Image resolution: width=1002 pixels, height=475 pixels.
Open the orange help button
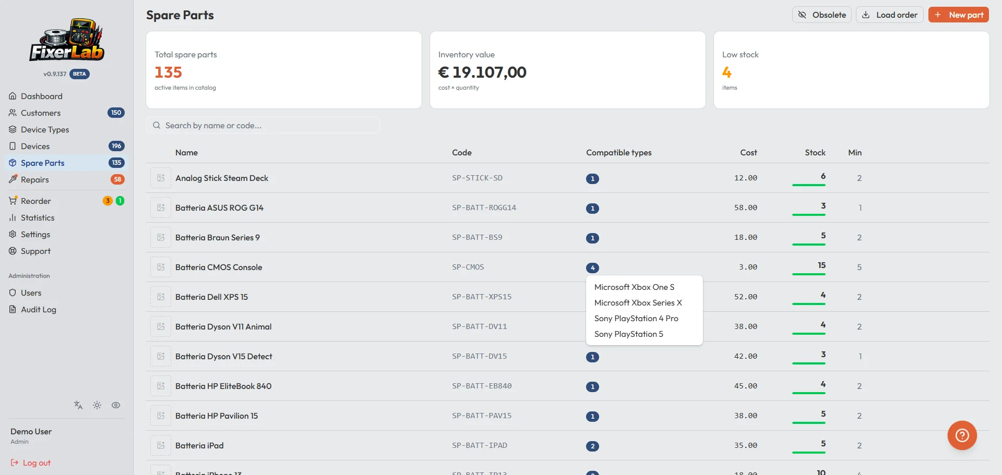tap(962, 435)
